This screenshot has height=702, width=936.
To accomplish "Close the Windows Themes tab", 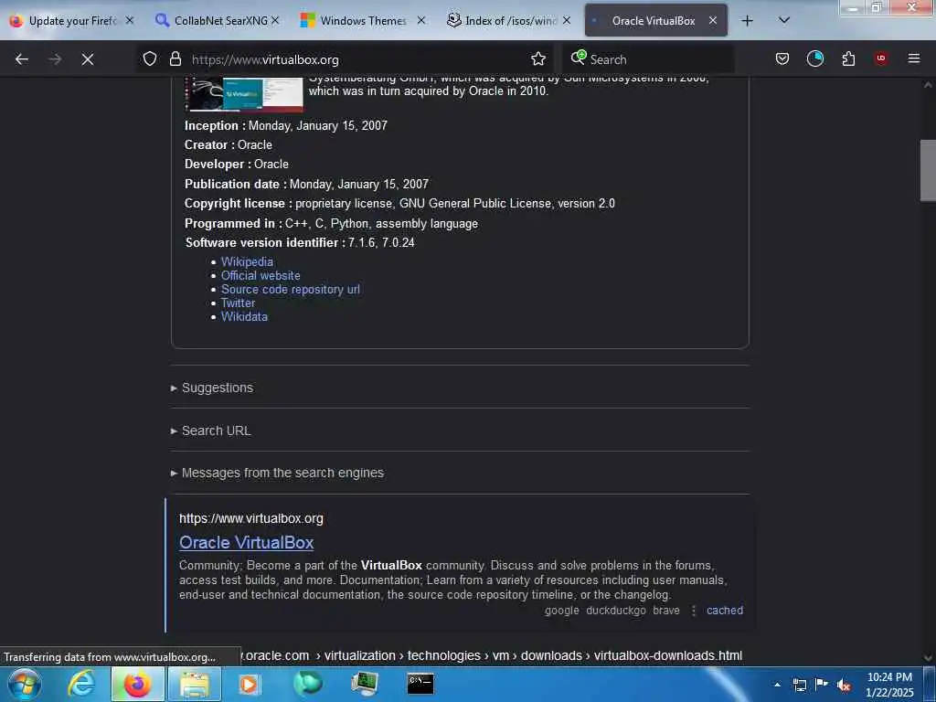I will coord(421,21).
